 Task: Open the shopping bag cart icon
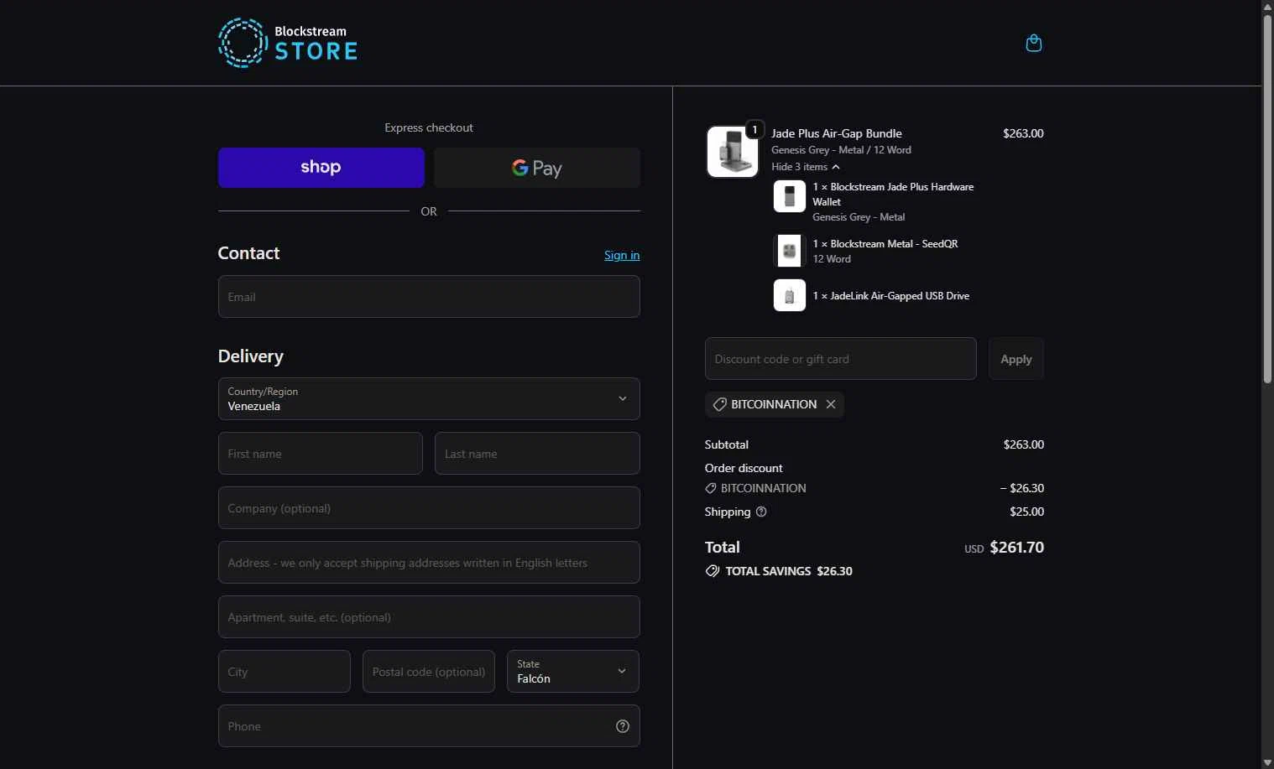click(1034, 43)
